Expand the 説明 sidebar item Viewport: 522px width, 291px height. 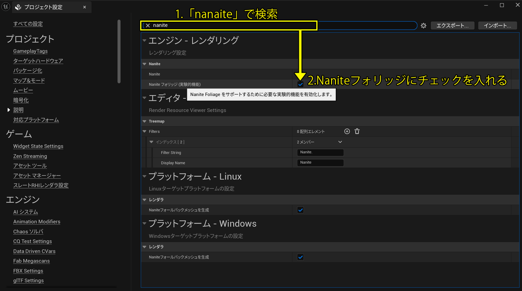[9, 110]
